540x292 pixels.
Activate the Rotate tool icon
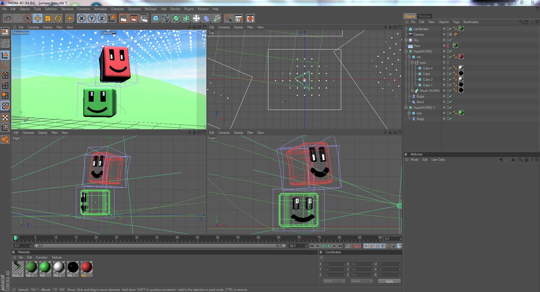58,18
